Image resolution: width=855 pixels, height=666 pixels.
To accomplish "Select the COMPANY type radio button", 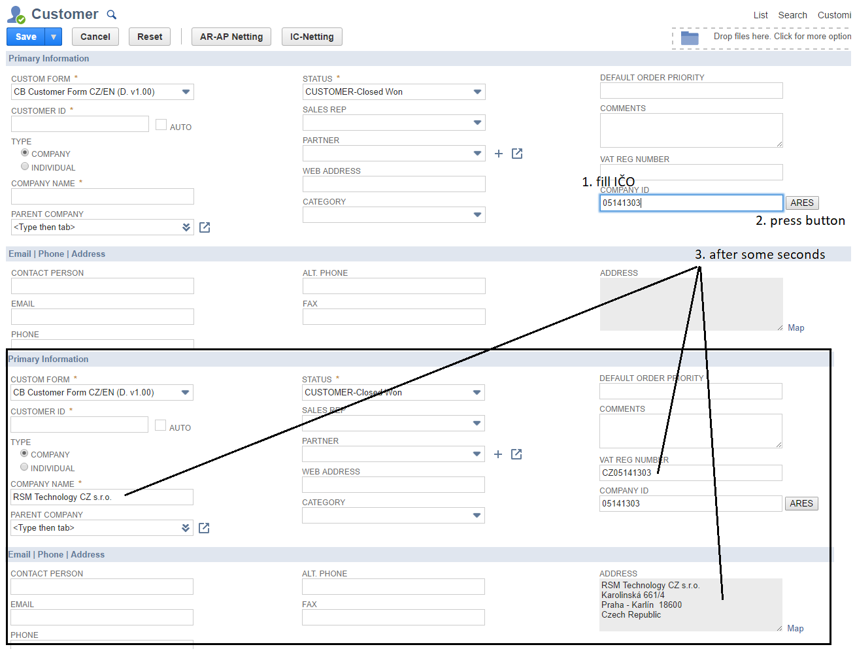I will click(x=25, y=152).
